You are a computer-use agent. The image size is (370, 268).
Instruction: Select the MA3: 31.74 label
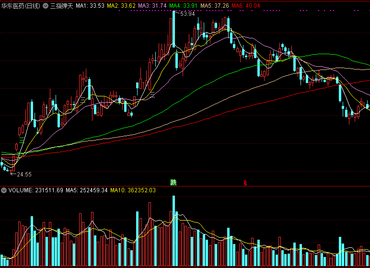(152, 6)
